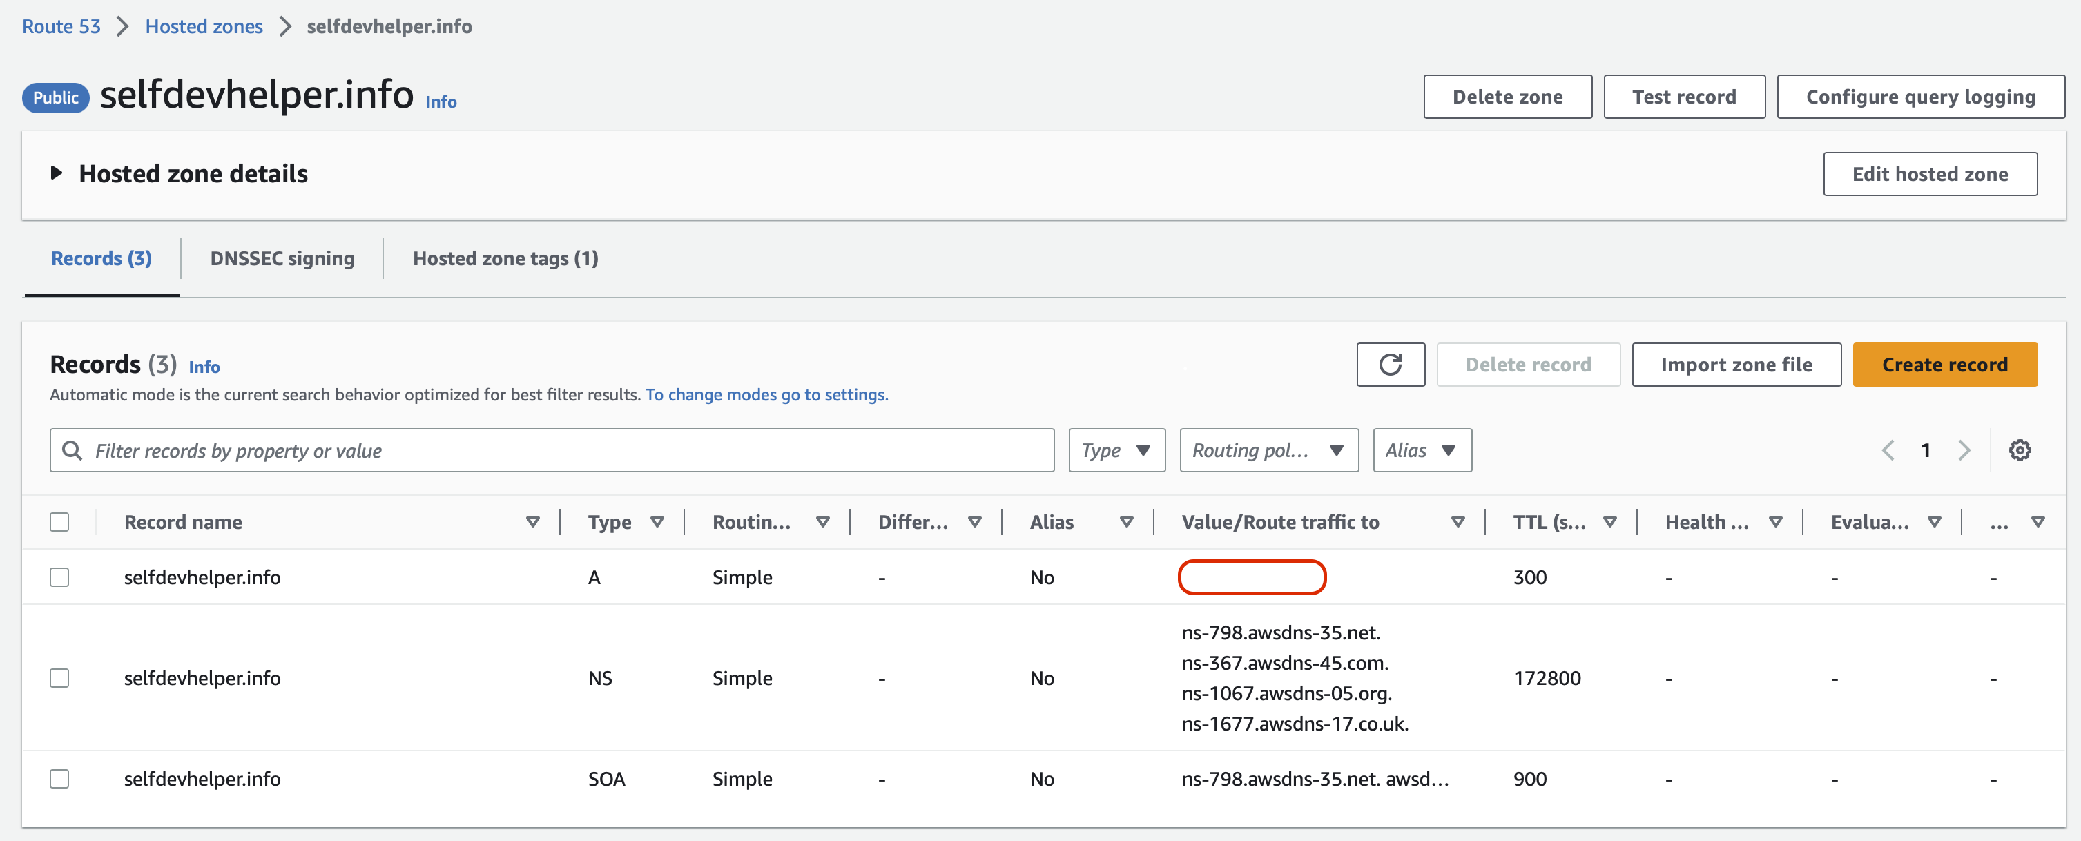The image size is (2081, 841).
Task: Go to previous page arrow
Action: 1887,450
